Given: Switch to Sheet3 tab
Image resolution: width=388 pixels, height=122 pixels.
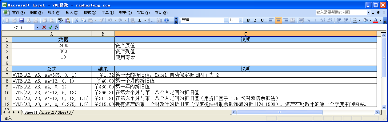Looking at the screenshot, I should (x=65, y=112).
